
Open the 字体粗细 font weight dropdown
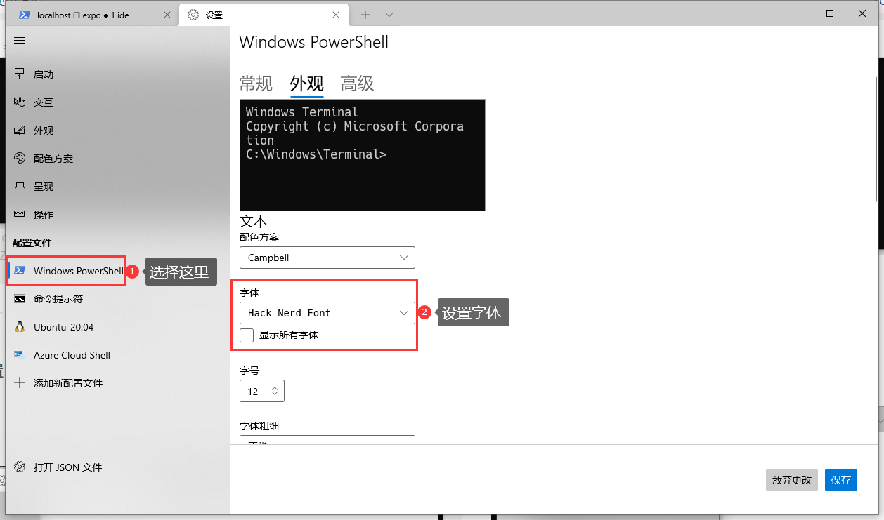tap(327, 440)
